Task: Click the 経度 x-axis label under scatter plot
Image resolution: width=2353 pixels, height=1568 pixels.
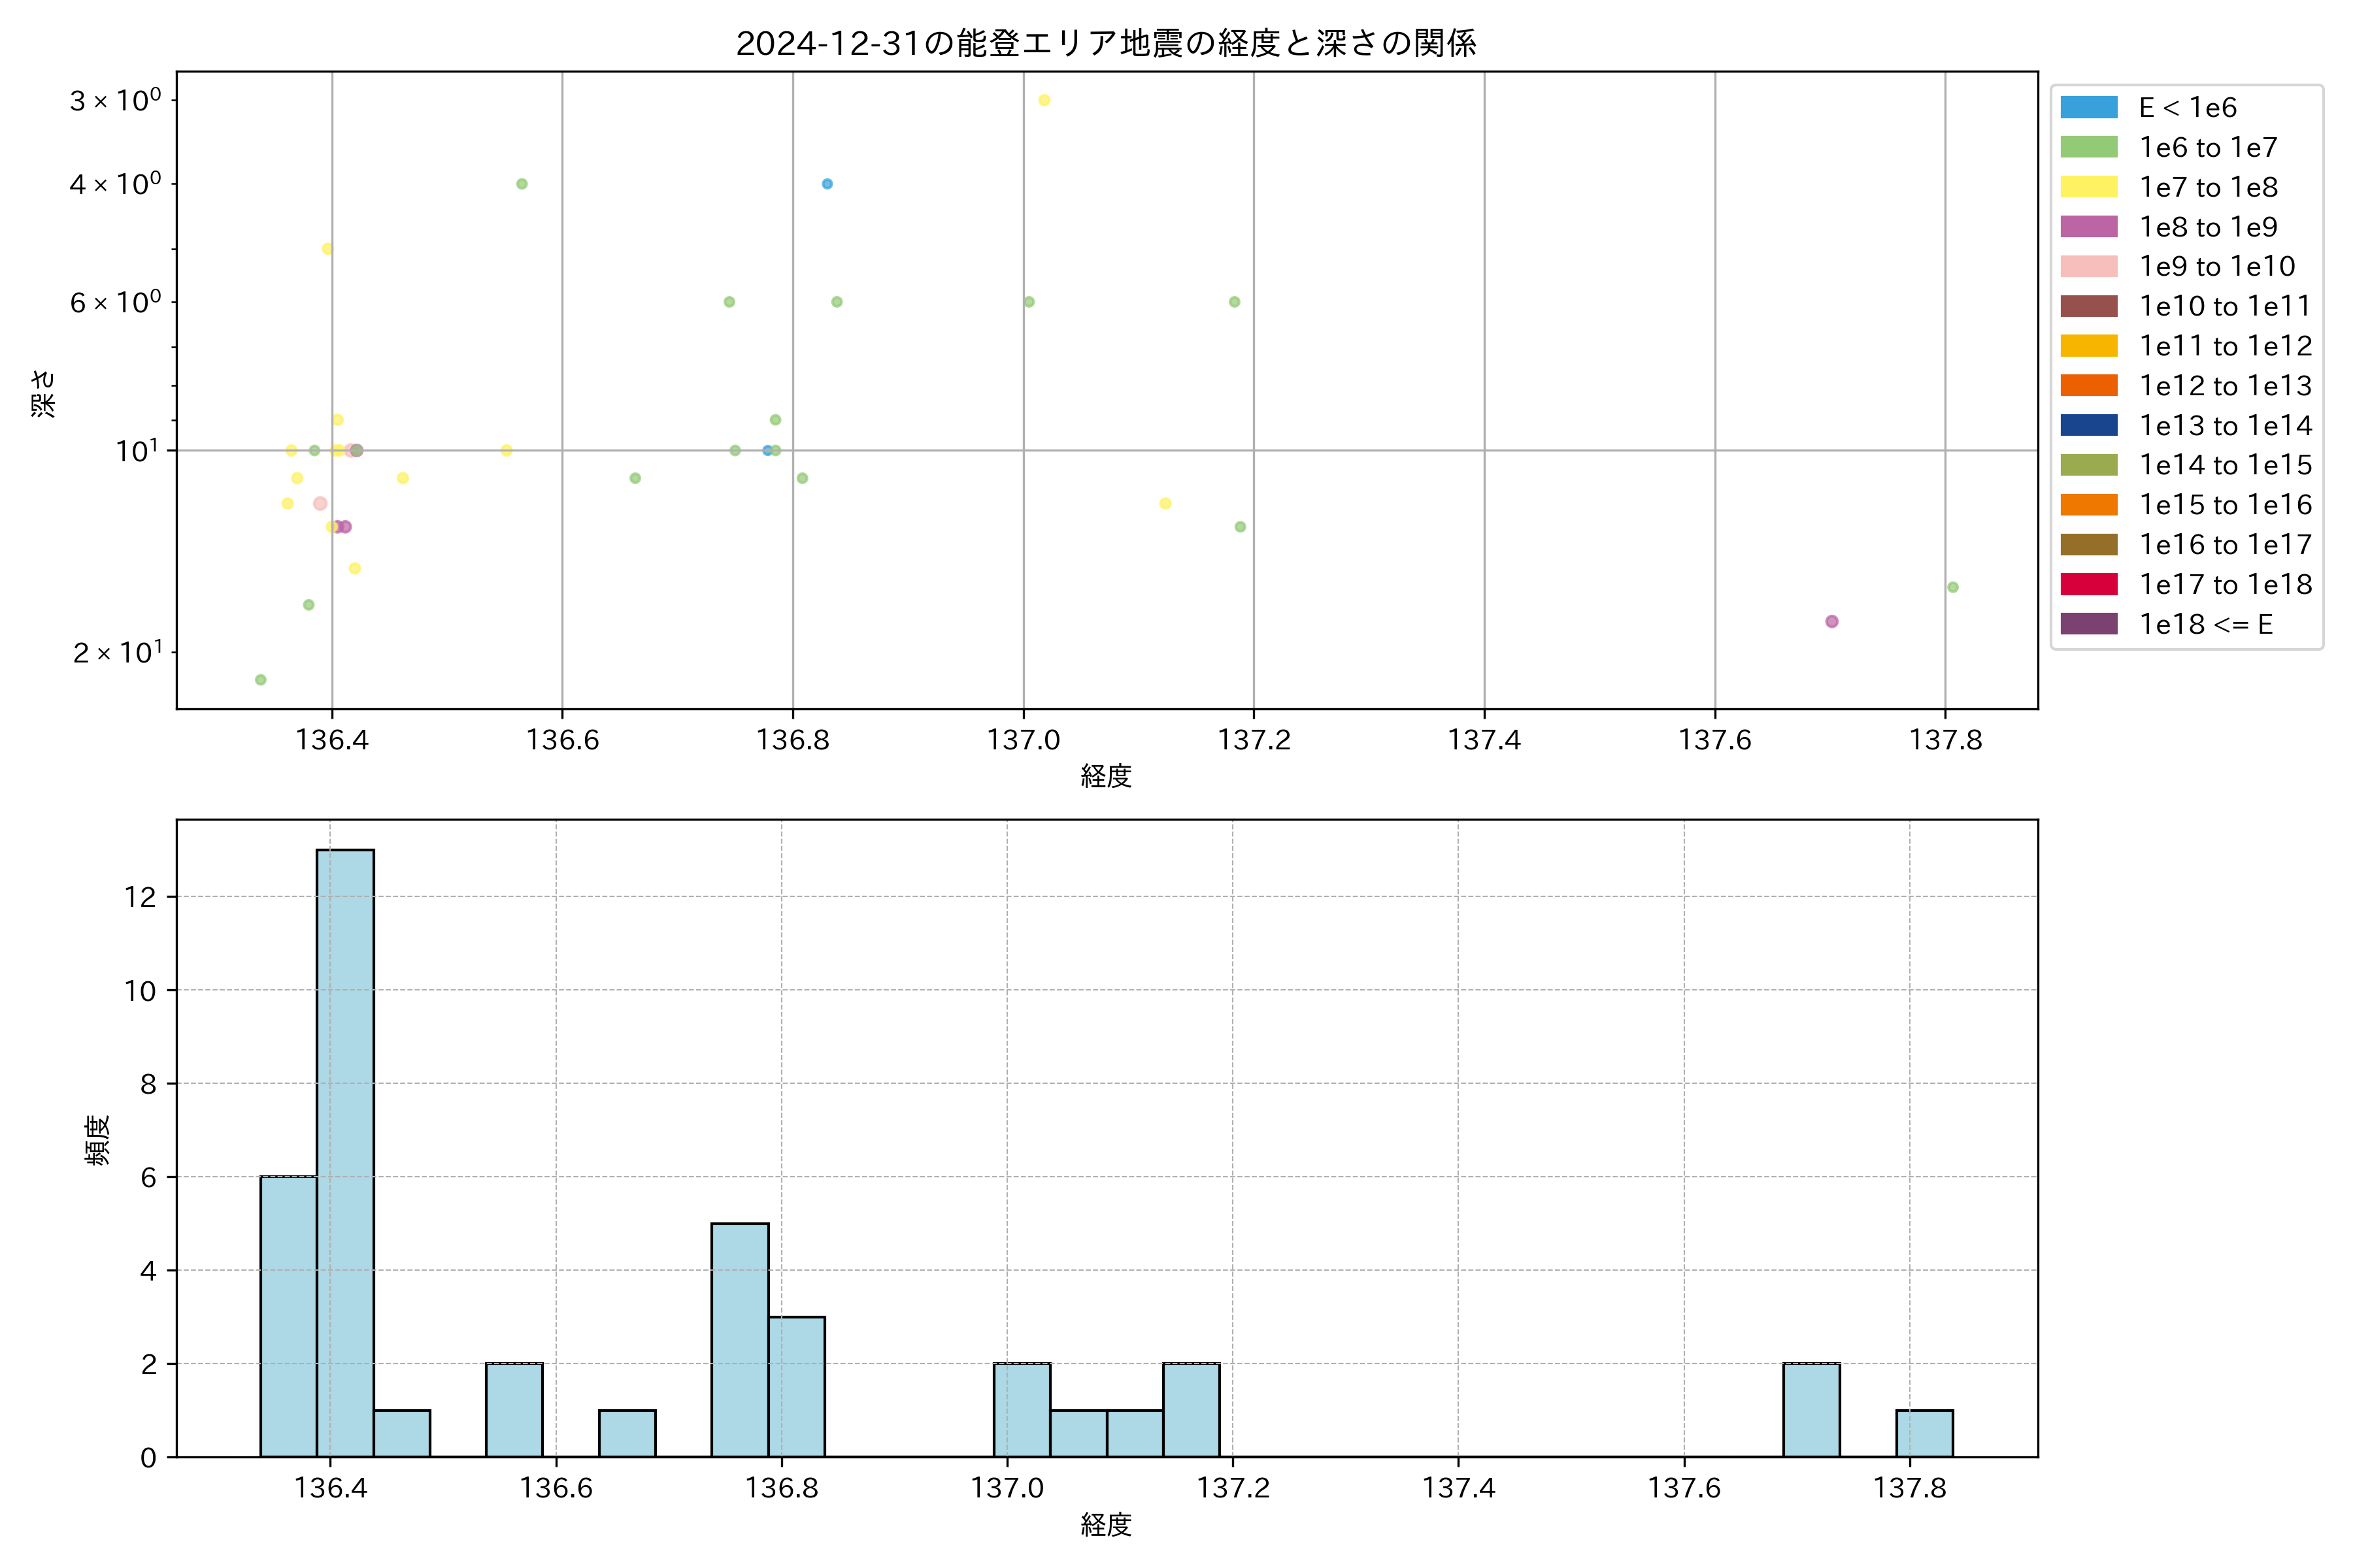Action: [x=1105, y=776]
